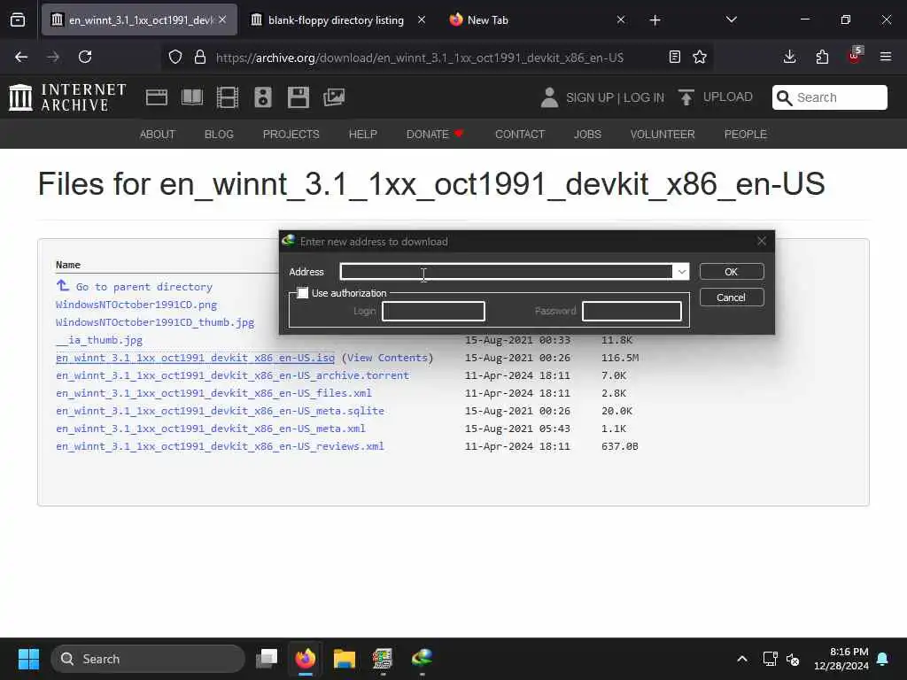Open the list all tabs chevron
This screenshot has width=907, height=680.
pyautogui.click(x=731, y=19)
